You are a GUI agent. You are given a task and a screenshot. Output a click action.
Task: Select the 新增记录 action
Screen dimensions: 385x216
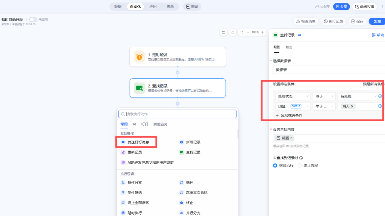point(190,142)
